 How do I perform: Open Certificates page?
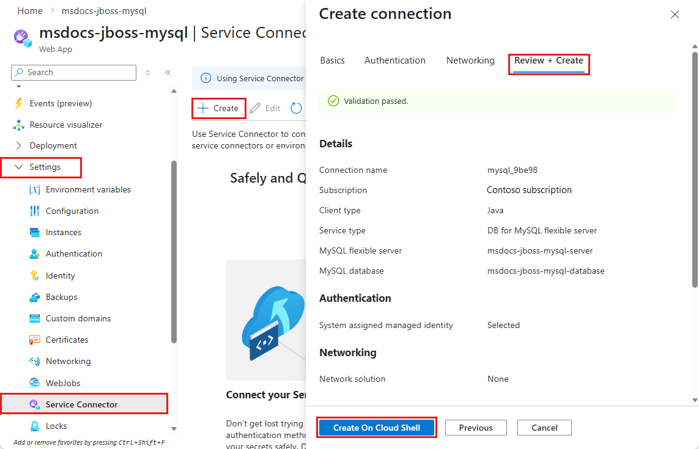tap(67, 340)
